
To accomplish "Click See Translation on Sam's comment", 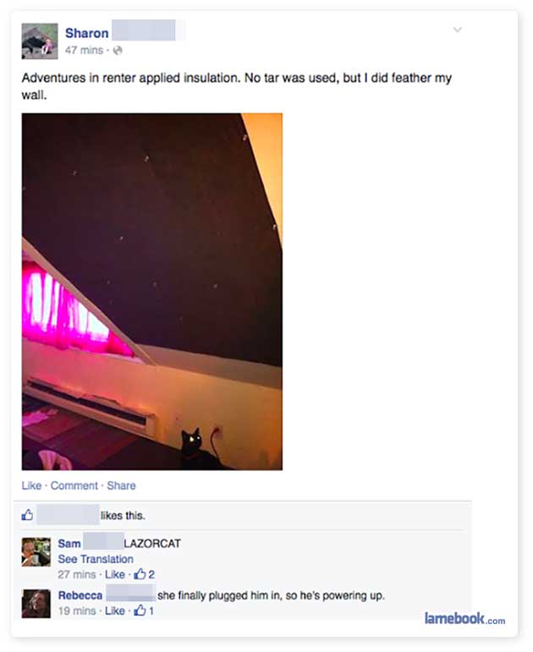I will pos(96,559).
